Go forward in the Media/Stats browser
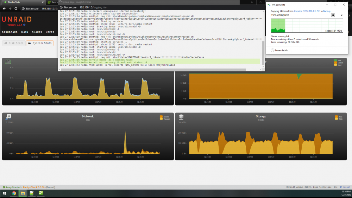Screen dimensions: 352x198 [10, 8]
